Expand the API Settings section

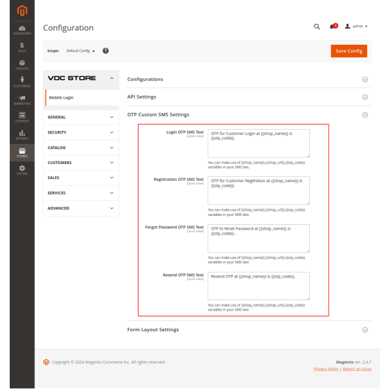tap(249, 97)
